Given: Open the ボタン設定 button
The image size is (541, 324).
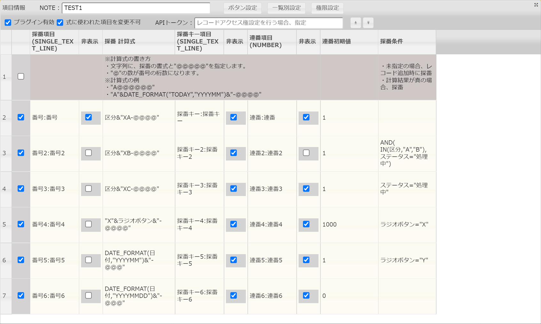Looking at the screenshot, I should pos(242,8).
